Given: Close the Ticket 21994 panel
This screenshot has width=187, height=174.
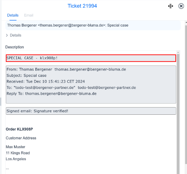Looking at the screenshot, I should click(x=181, y=6).
